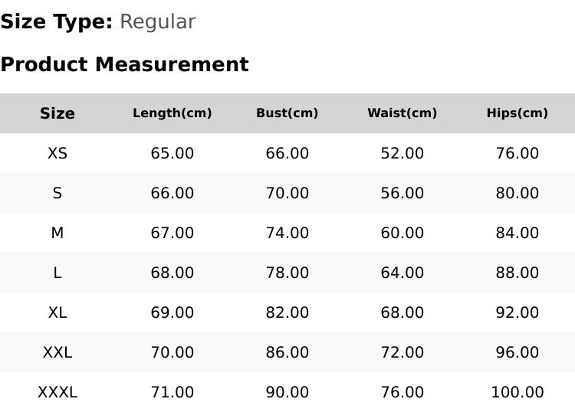
Task: Select the M size row label
Action: tap(58, 233)
